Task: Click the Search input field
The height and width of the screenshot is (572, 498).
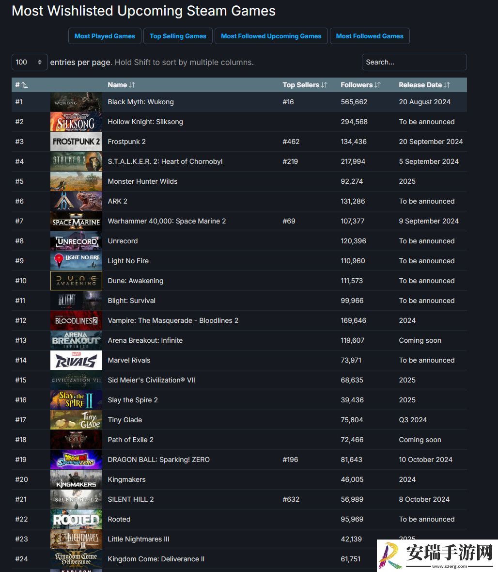Action: [x=414, y=62]
